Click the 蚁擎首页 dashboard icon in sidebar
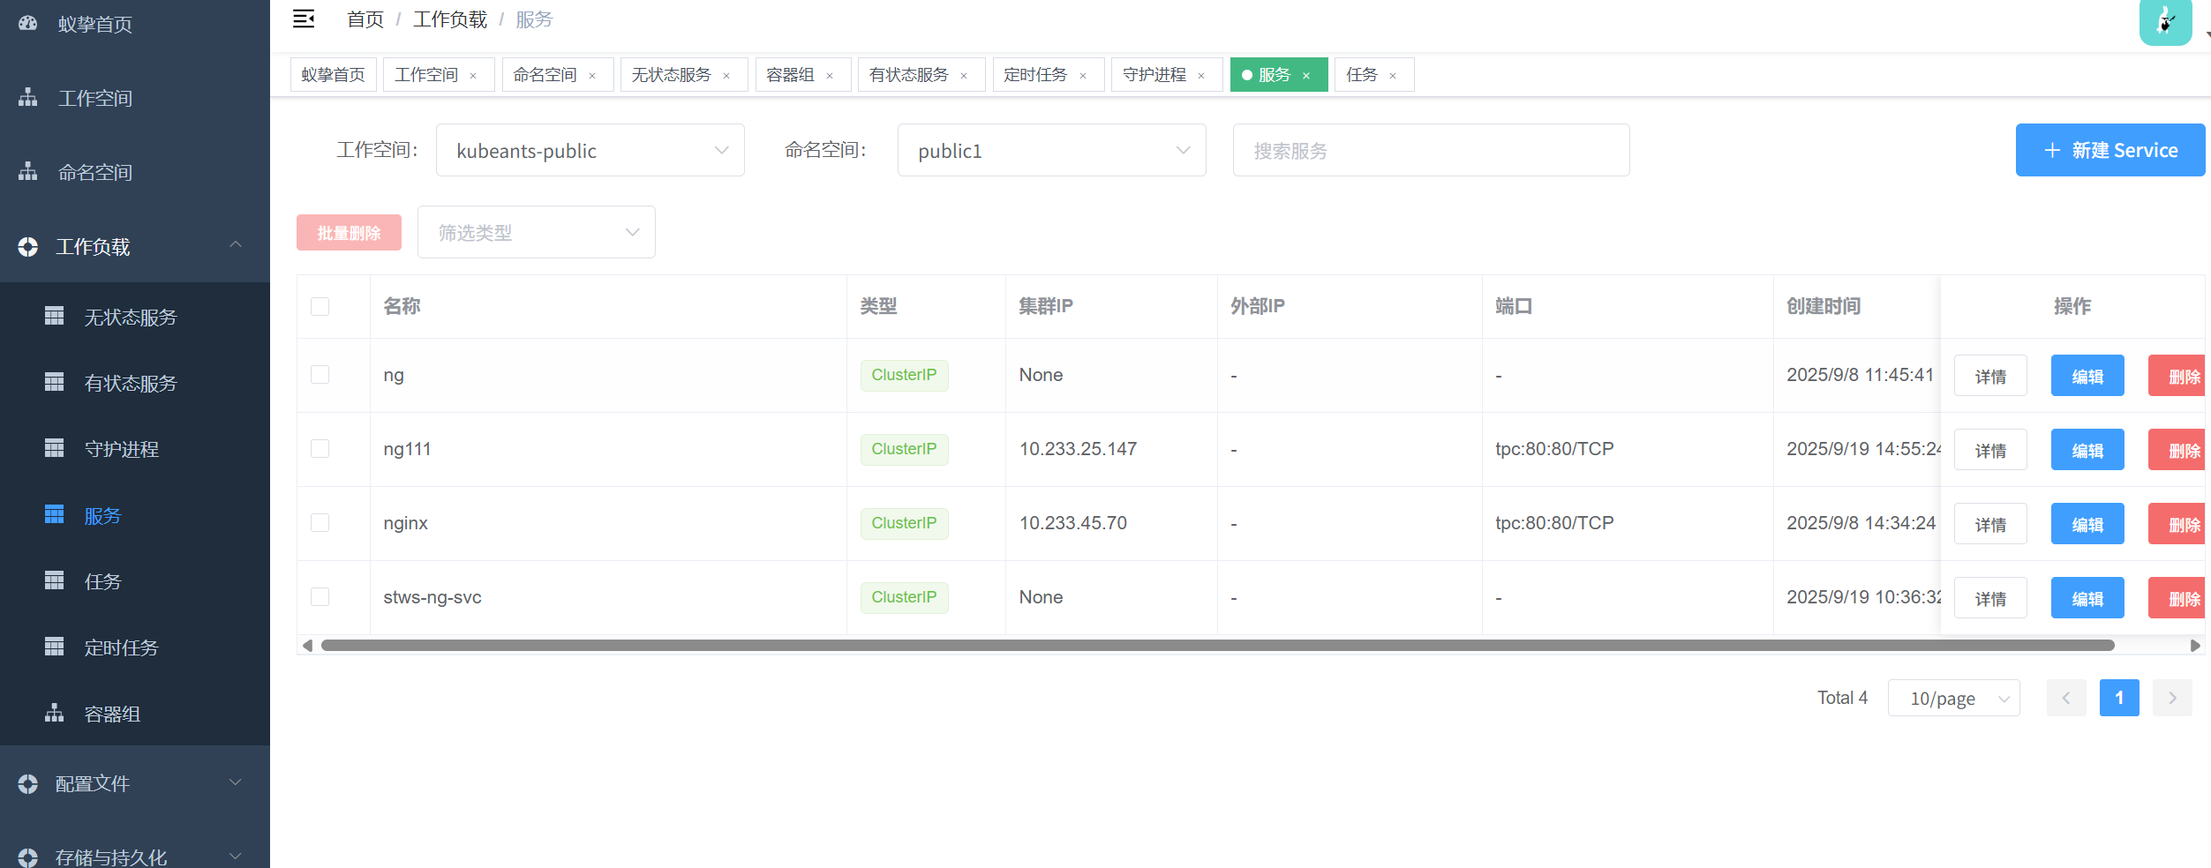Viewport: 2211px width, 868px height. pos(28,24)
